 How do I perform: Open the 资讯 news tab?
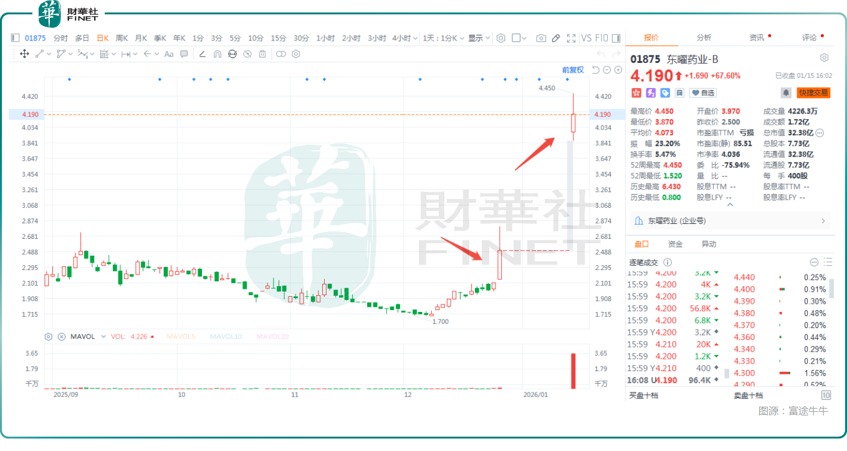click(757, 37)
